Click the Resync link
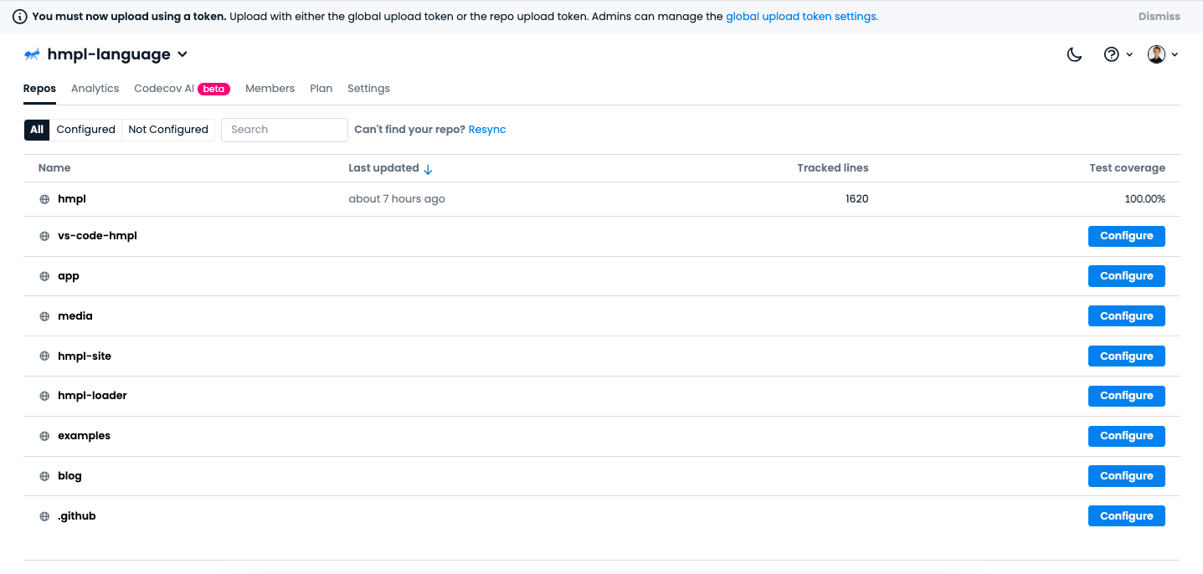Viewport: 1203px width, 574px height. coord(487,130)
